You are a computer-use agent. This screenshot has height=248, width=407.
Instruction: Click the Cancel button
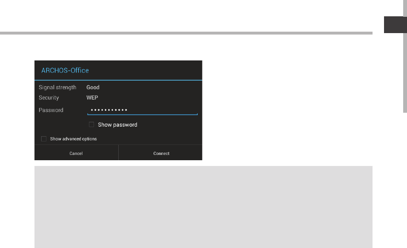[x=76, y=153]
